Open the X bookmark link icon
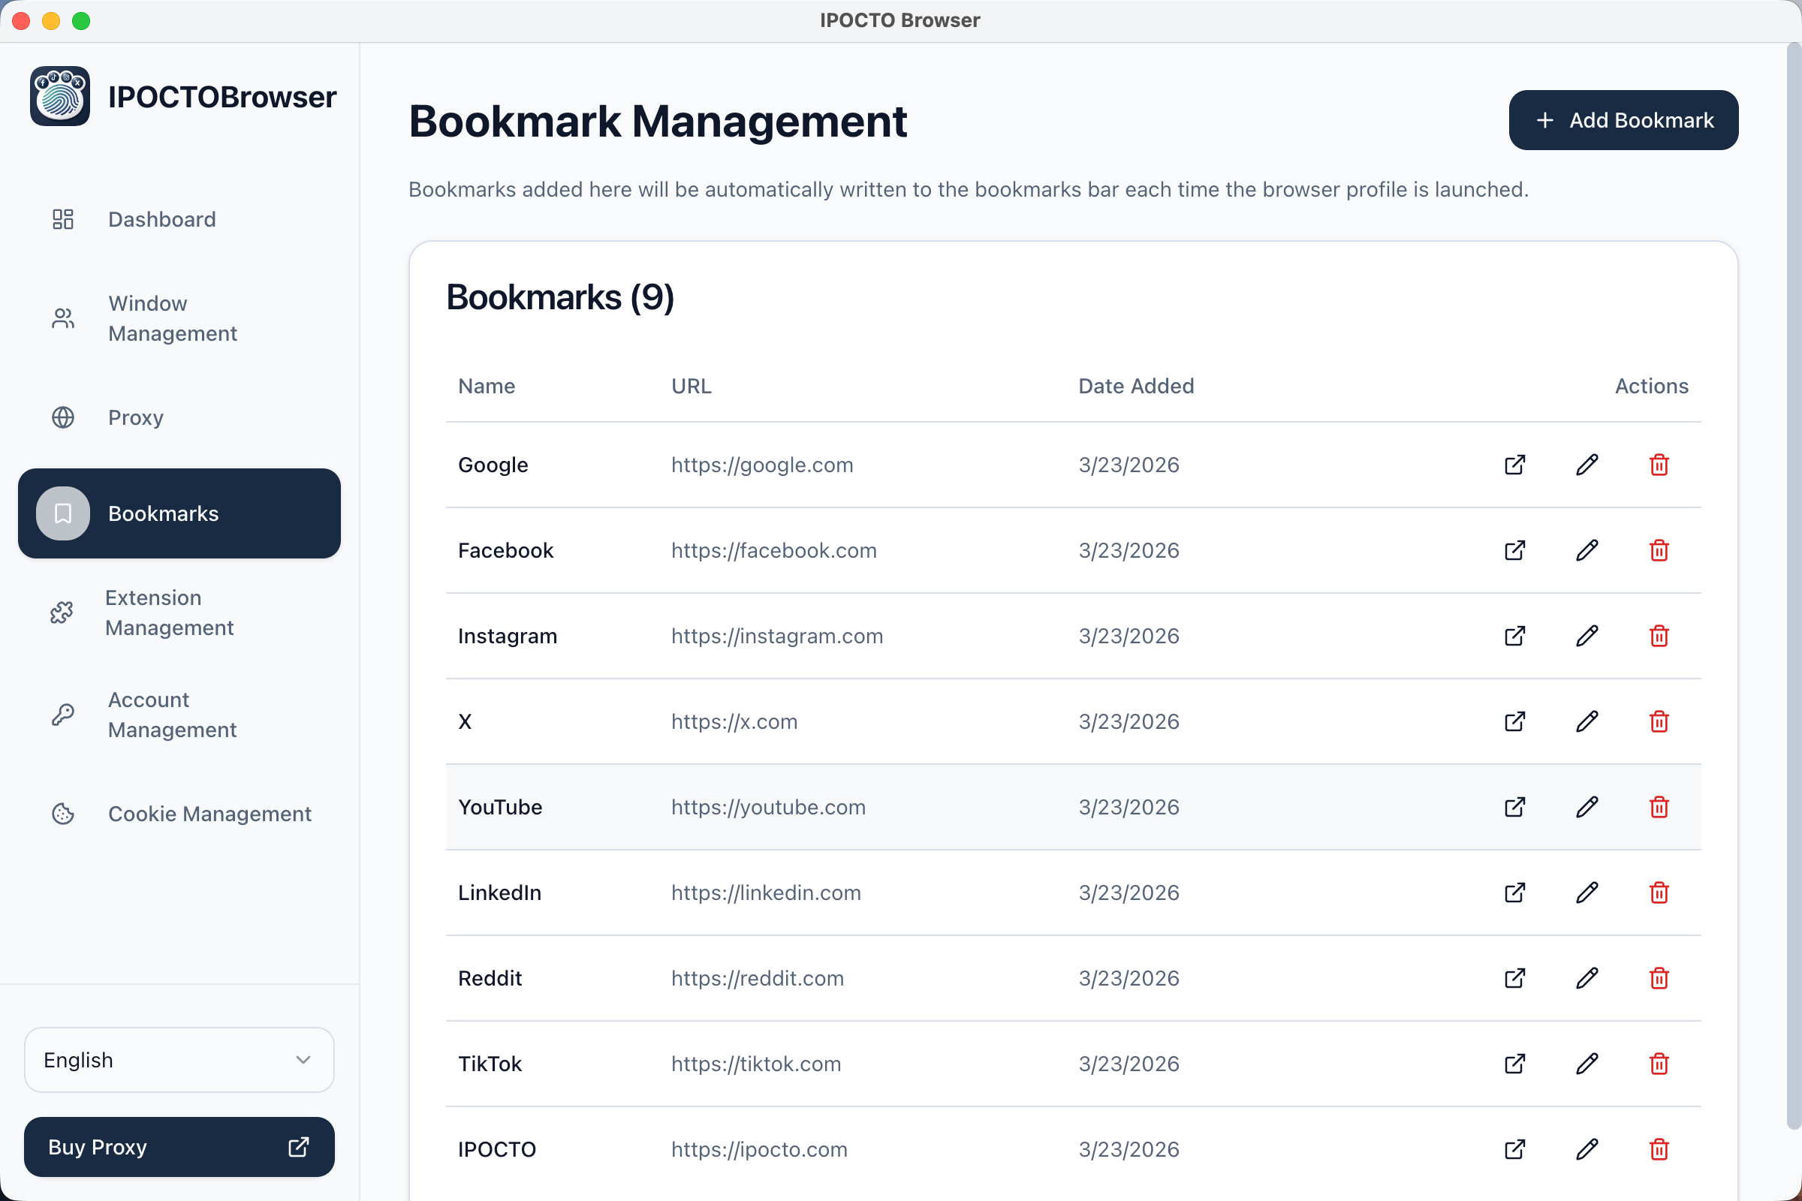Viewport: 1802px width, 1201px height. pos(1514,721)
